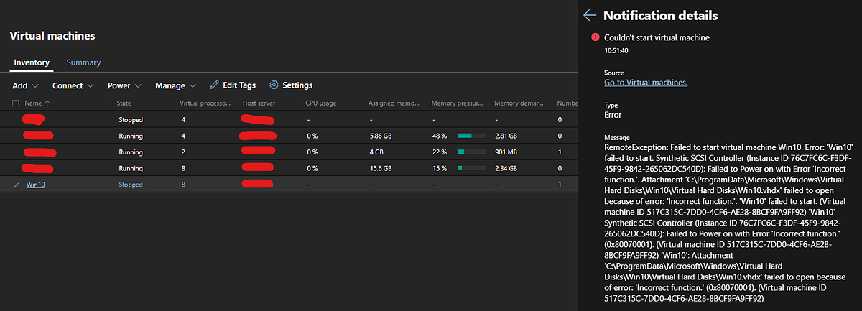The width and height of the screenshot is (862, 311).
Task: Click the 22% memory pressure bar
Action: pyautogui.click(x=471, y=152)
